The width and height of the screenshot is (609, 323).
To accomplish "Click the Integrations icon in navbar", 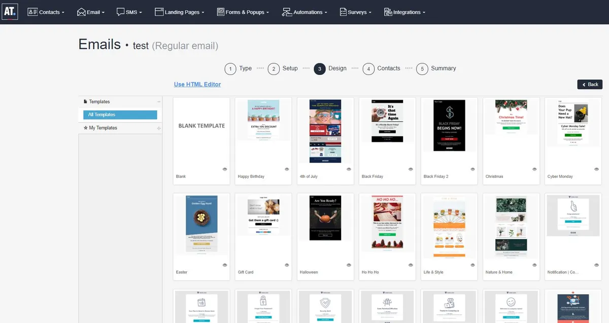I will (388, 12).
